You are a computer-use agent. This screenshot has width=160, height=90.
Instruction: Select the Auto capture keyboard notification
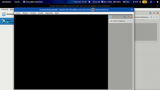tap(120, 21)
